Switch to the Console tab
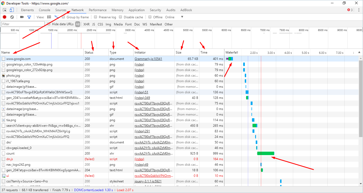The width and height of the screenshot is (363, 193). click(44, 10)
